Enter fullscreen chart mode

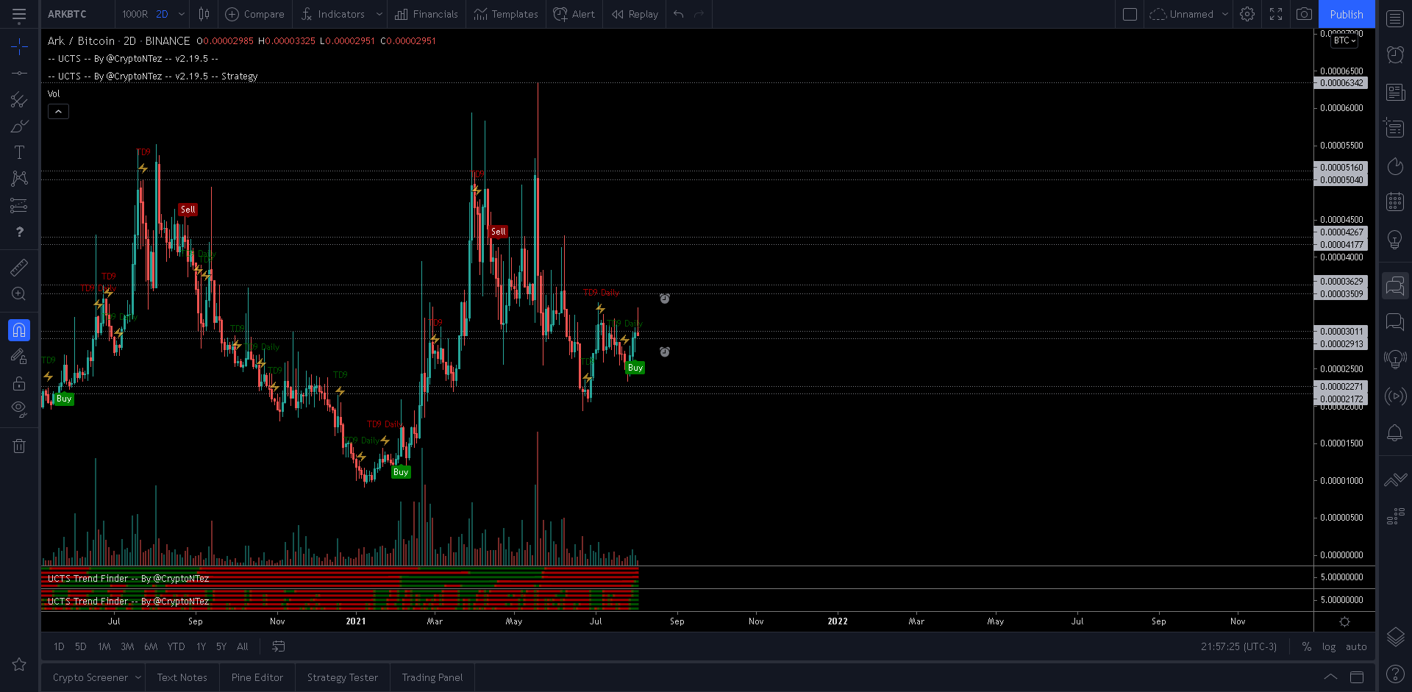1276,14
